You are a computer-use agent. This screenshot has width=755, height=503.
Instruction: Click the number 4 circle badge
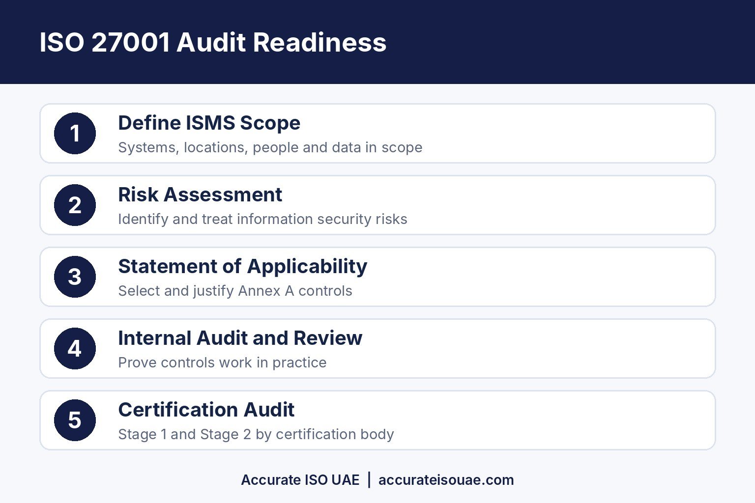[x=75, y=348]
